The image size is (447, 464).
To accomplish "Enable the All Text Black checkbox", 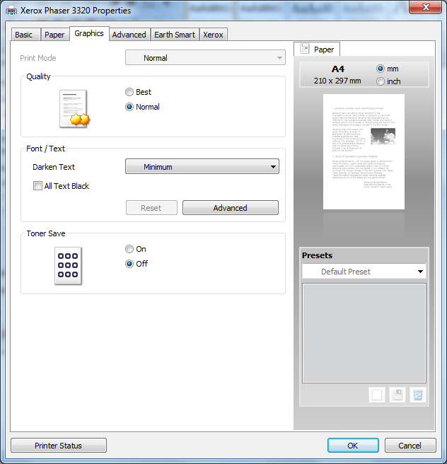I will click(37, 186).
